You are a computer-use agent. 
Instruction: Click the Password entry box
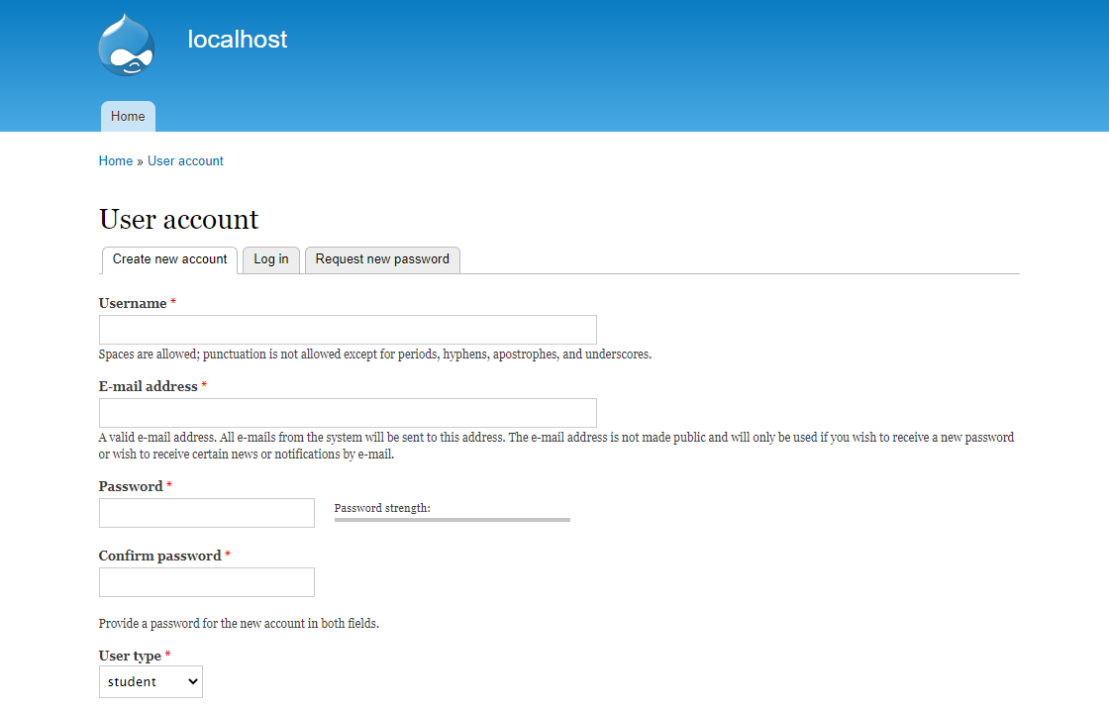click(206, 512)
